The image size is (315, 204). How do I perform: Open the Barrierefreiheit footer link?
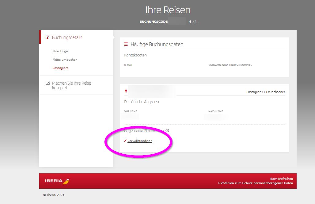coord(281,179)
